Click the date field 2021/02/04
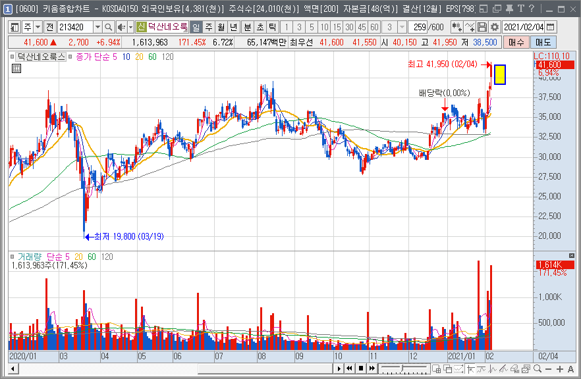The width and height of the screenshot is (581, 379). tap(524, 27)
